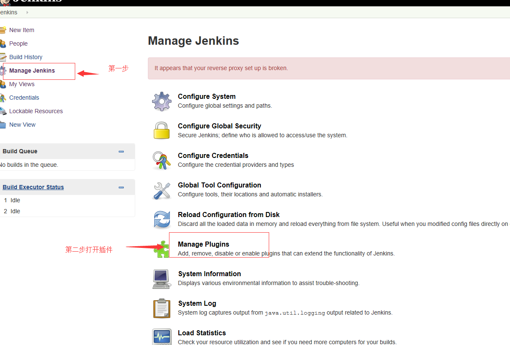Open New Item in the sidebar

click(x=22, y=30)
